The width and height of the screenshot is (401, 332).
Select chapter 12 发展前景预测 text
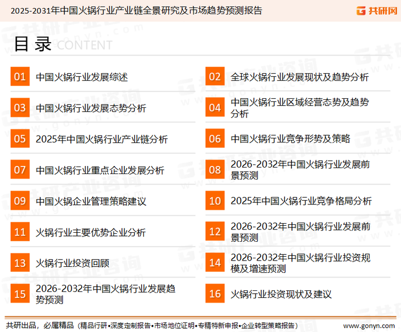(x=300, y=232)
